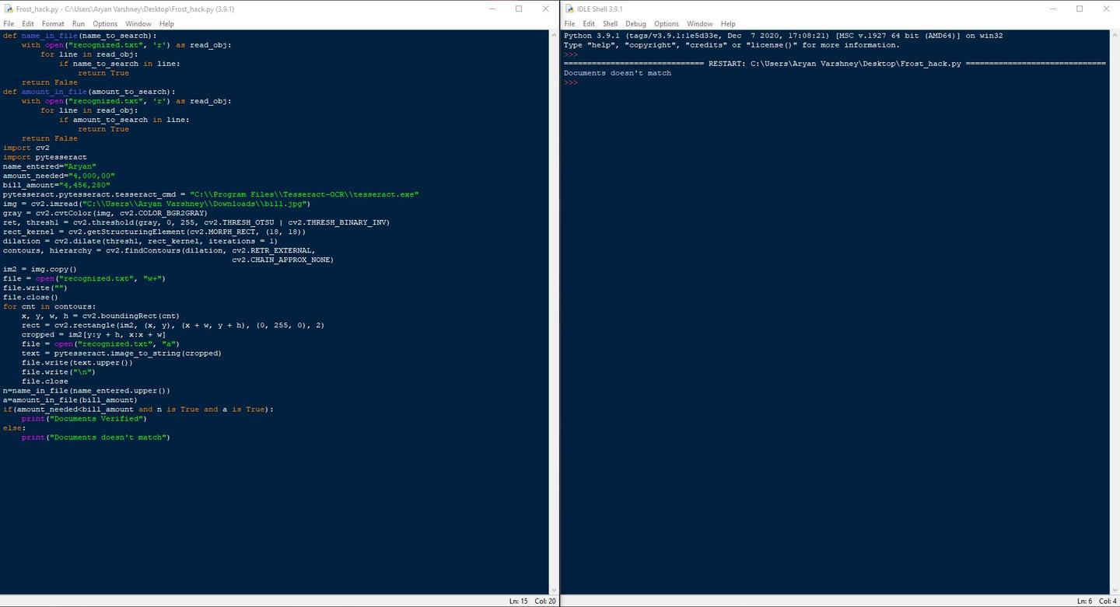
Task: Minimize the Frost_hack.py editor window
Action: point(492,9)
